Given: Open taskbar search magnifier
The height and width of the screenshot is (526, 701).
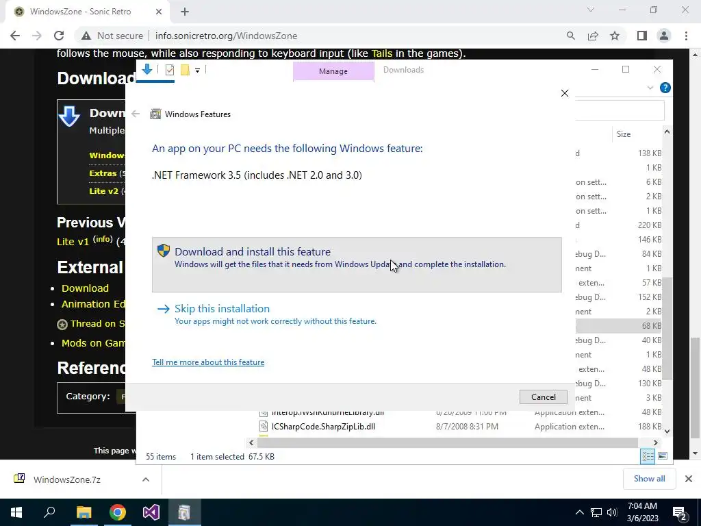Looking at the screenshot, I should 49,512.
